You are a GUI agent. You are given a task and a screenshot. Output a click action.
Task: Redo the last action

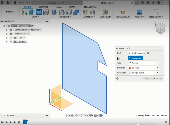pos(27,3)
